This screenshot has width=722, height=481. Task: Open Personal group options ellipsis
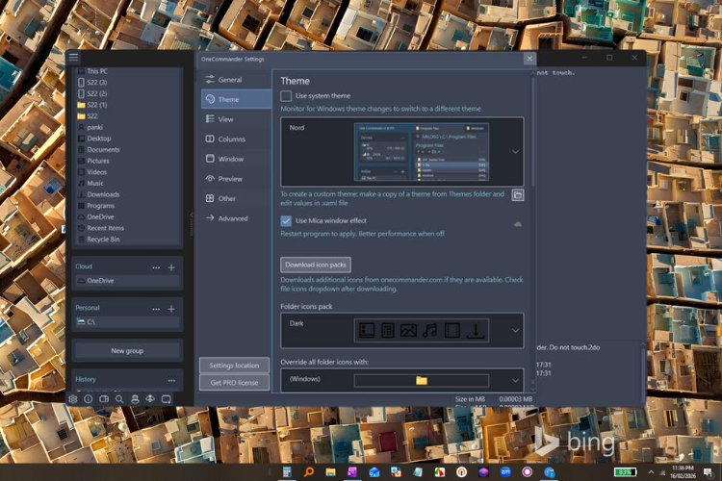click(x=156, y=309)
